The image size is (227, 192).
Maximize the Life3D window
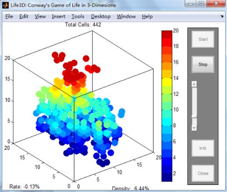pyautogui.click(x=201, y=4)
